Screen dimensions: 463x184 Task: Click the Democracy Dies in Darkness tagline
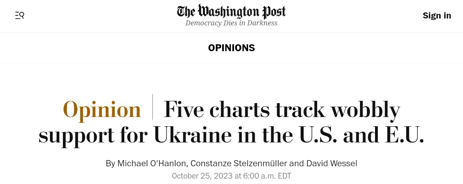[x=231, y=23]
